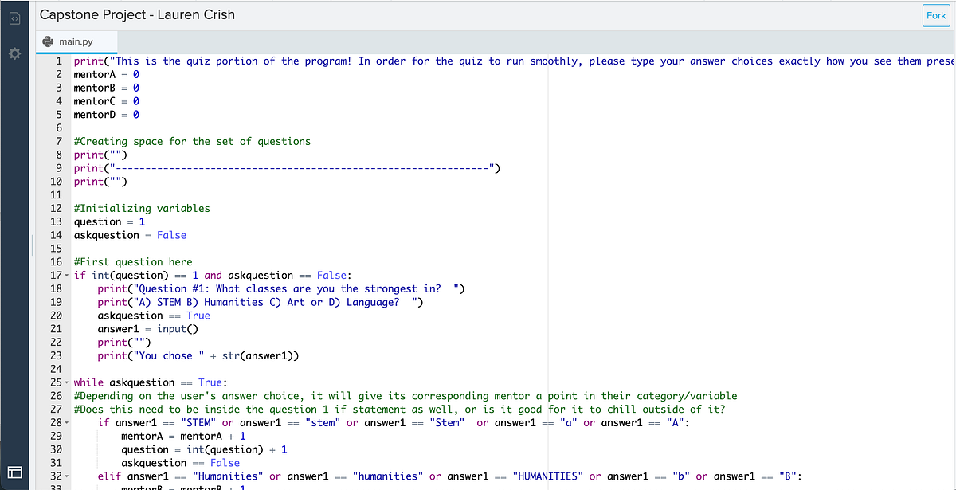This screenshot has height=490, width=956.
Task: Place cursor on 'answer1 = input()' line
Action: [x=147, y=329]
